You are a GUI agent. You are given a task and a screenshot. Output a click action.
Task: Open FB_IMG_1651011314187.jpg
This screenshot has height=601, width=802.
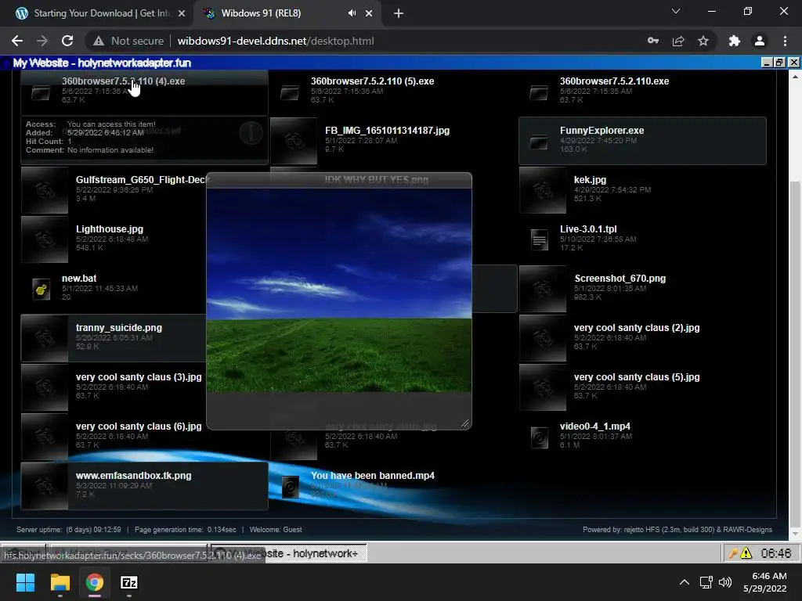[x=387, y=131]
